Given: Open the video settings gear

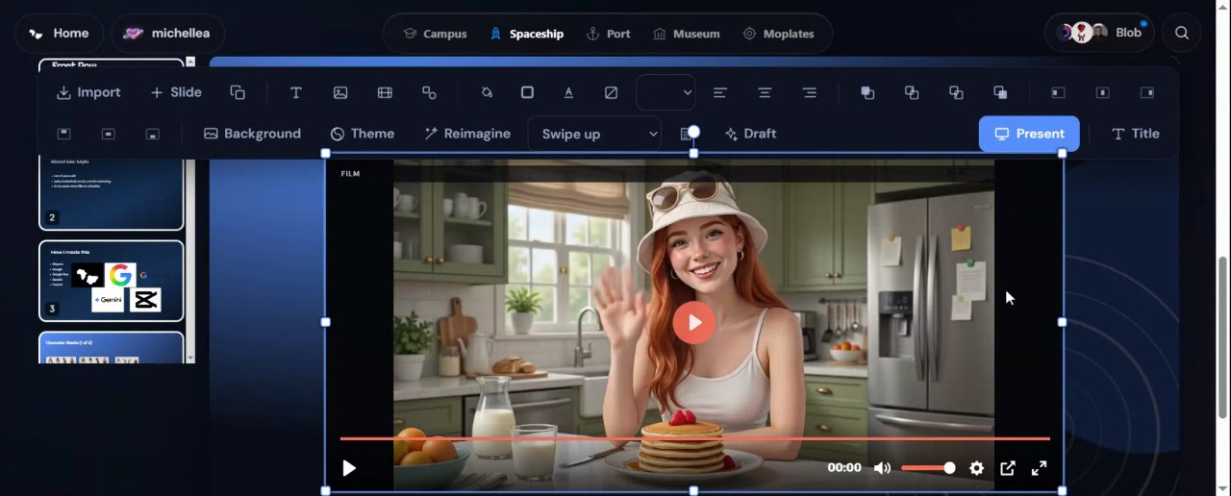Looking at the screenshot, I should 976,468.
